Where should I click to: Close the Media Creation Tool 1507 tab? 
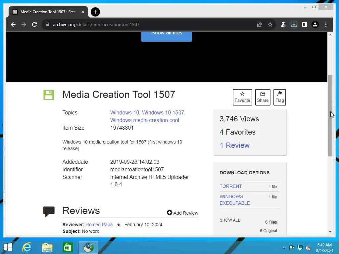click(82, 12)
